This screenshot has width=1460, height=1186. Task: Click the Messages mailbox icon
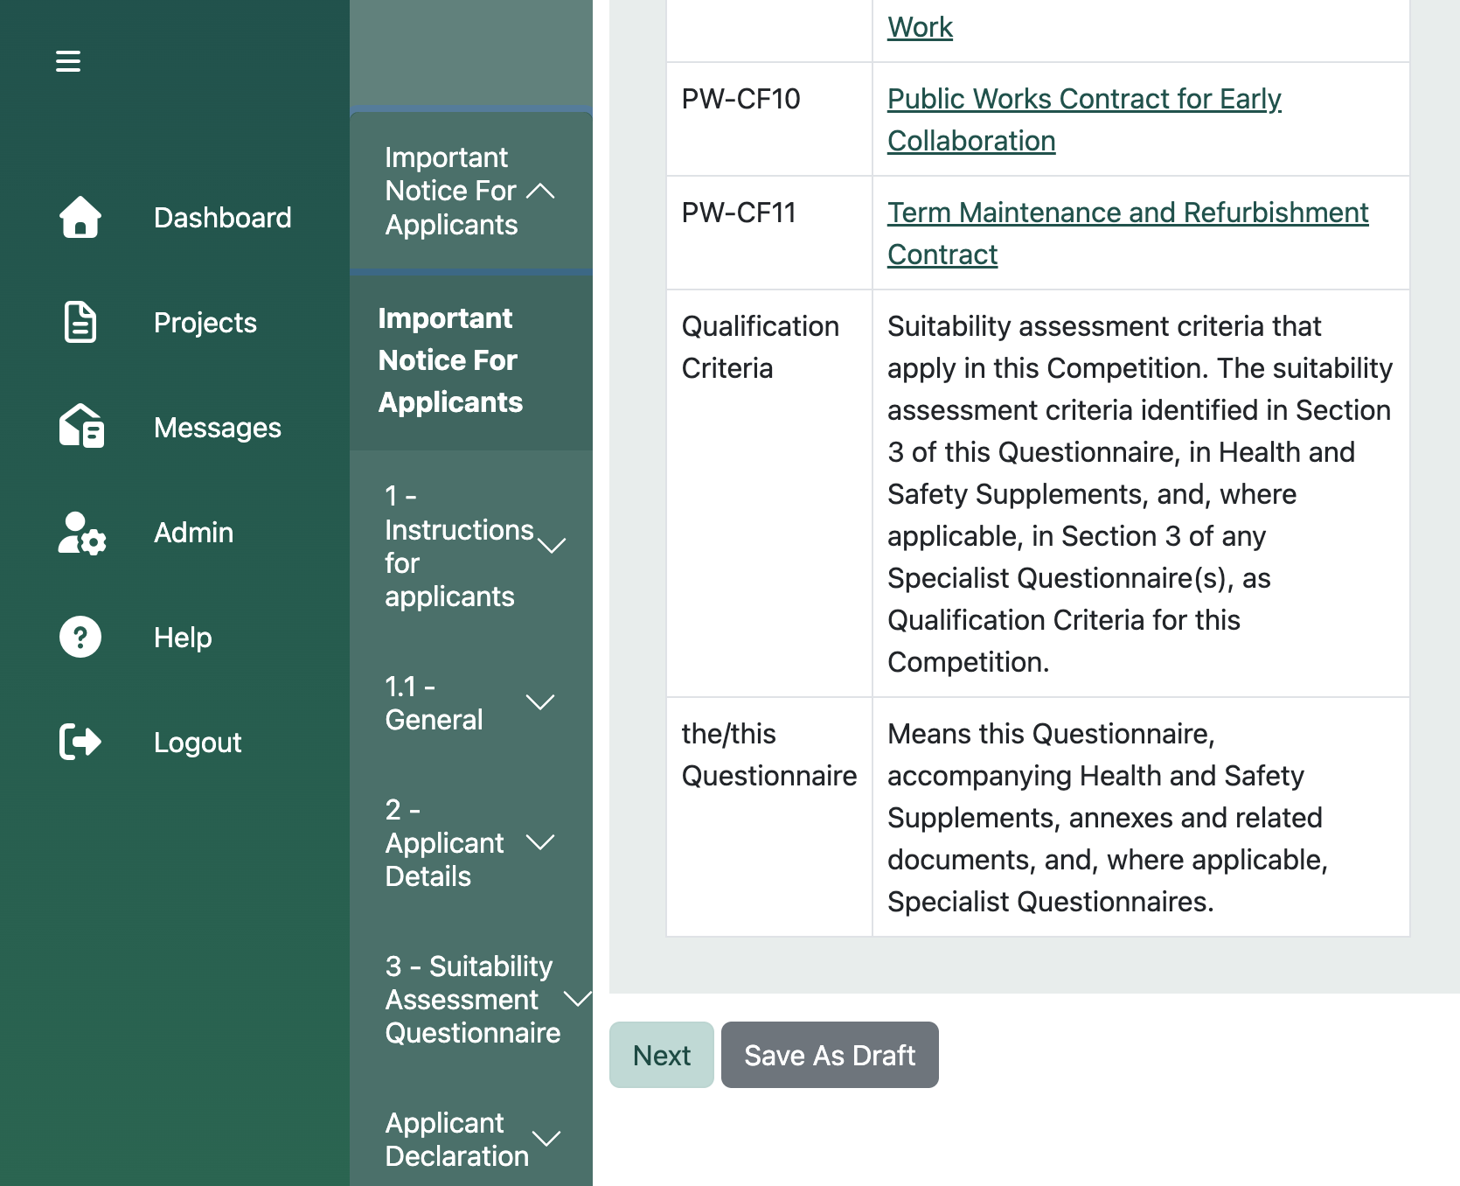click(x=81, y=427)
